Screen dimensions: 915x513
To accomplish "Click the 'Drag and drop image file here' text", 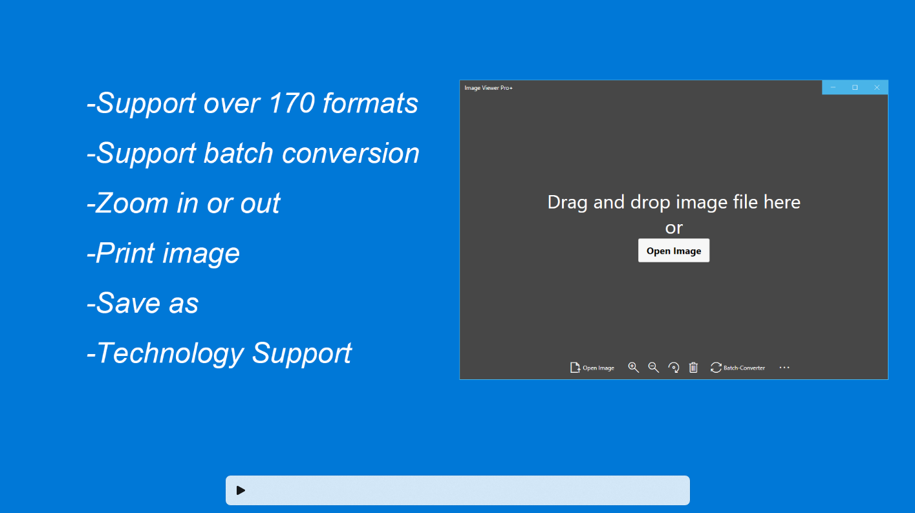I will tap(674, 202).
